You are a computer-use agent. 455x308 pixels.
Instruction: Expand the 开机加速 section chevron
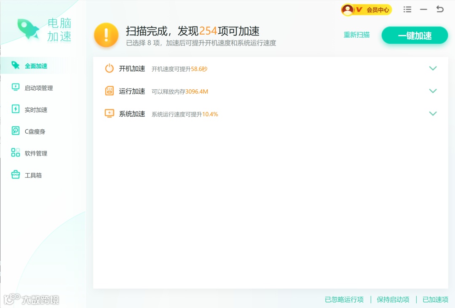coord(433,69)
